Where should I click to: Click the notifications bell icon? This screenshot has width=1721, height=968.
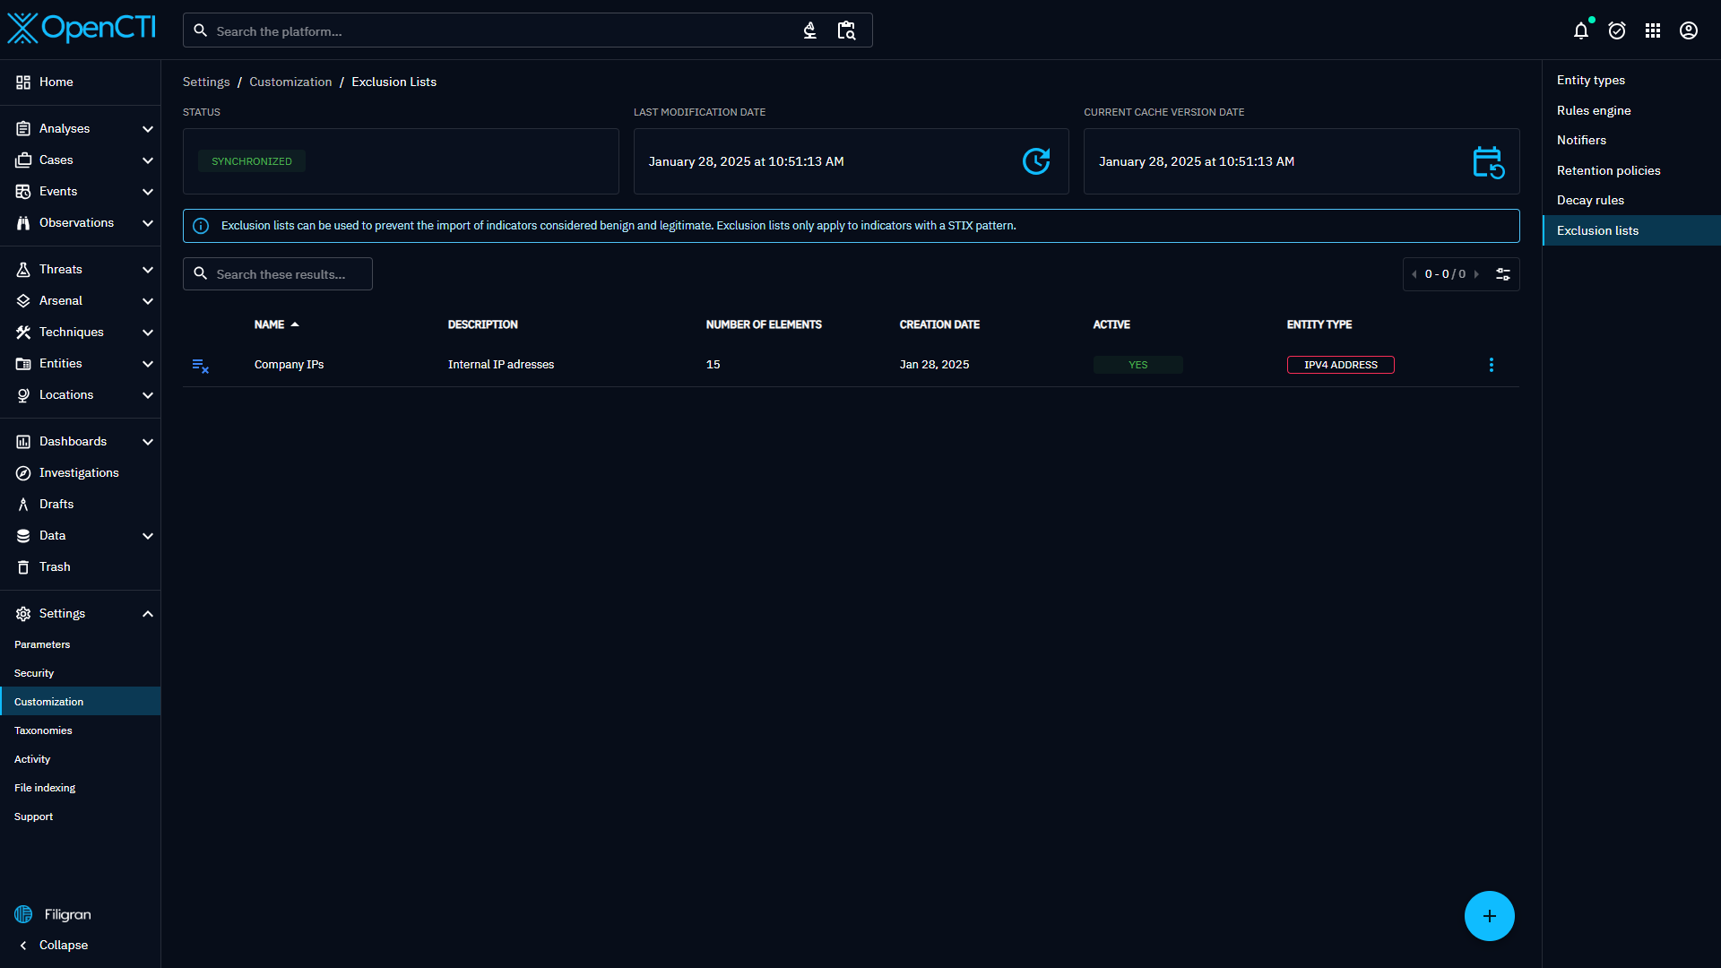(1580, 31)
